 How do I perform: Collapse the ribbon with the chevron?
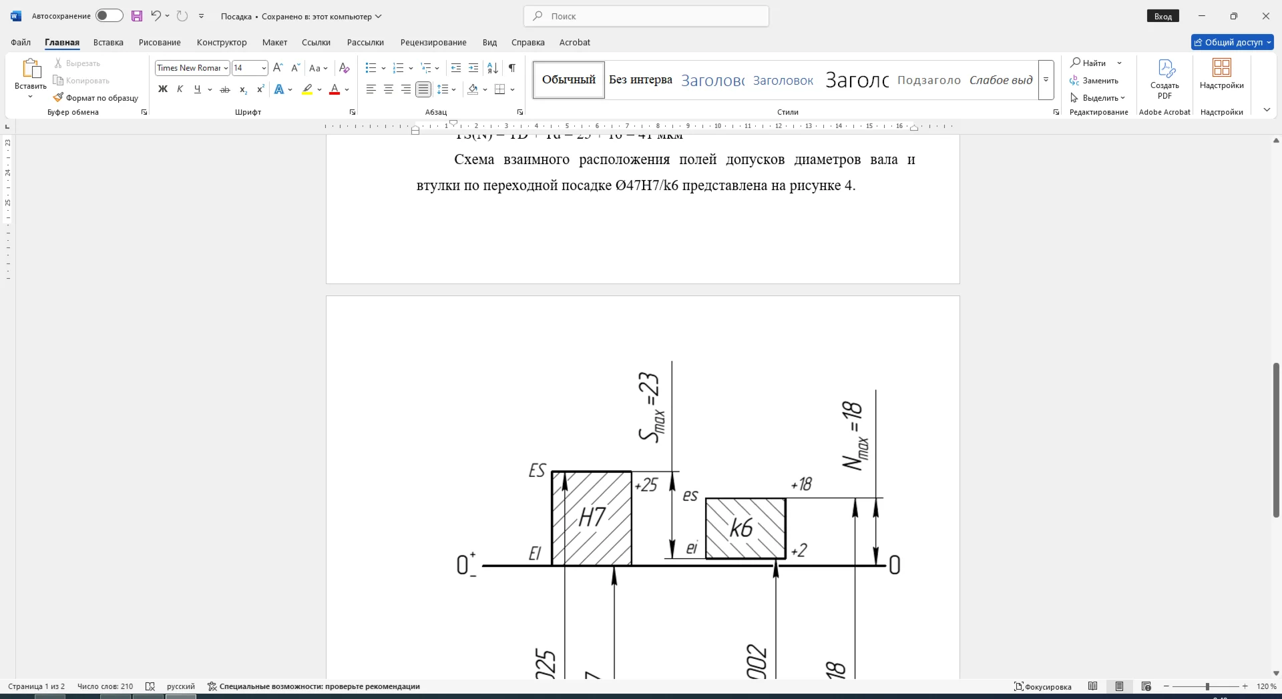1267,110
